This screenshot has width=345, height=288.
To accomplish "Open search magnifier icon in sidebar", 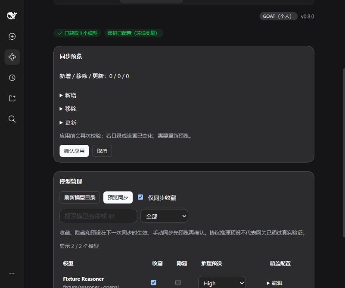I will pyautogui.click(x=12, y=119).
